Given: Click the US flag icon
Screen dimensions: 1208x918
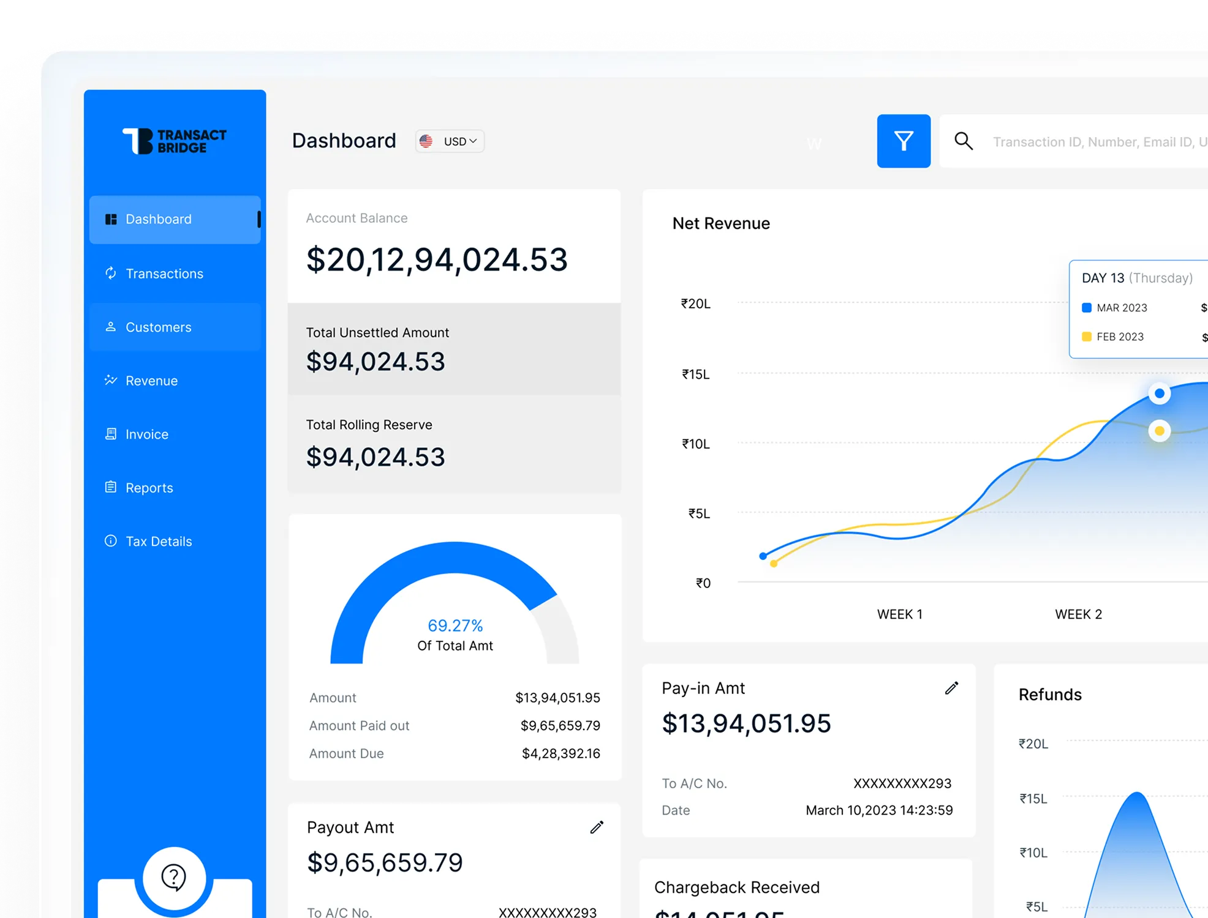Looking at the screenshot, I should 426,141.
